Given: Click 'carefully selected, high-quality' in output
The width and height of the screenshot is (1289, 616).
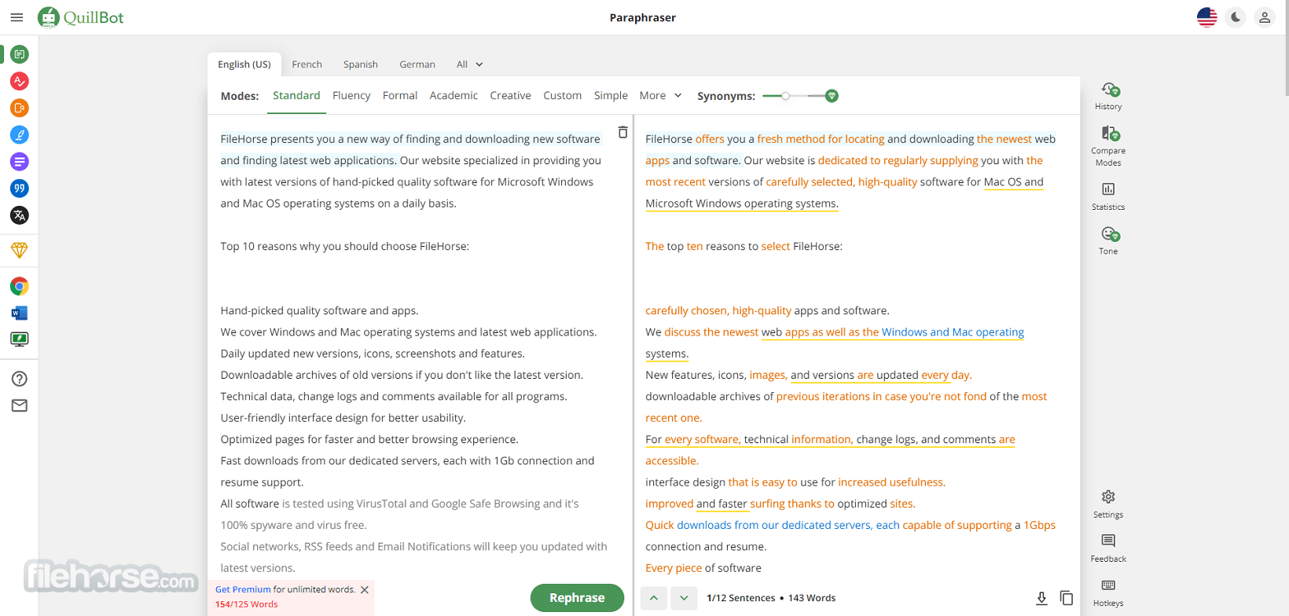Looking at the screenshot, I should pyautogui.click(x=842, y=182).
